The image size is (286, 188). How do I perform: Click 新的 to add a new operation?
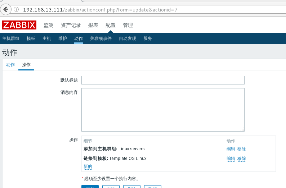[88, 166]
